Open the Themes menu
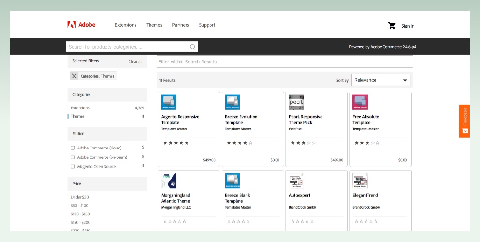Image resolution: width=480 pixels, height=242 pixels. 154,25
